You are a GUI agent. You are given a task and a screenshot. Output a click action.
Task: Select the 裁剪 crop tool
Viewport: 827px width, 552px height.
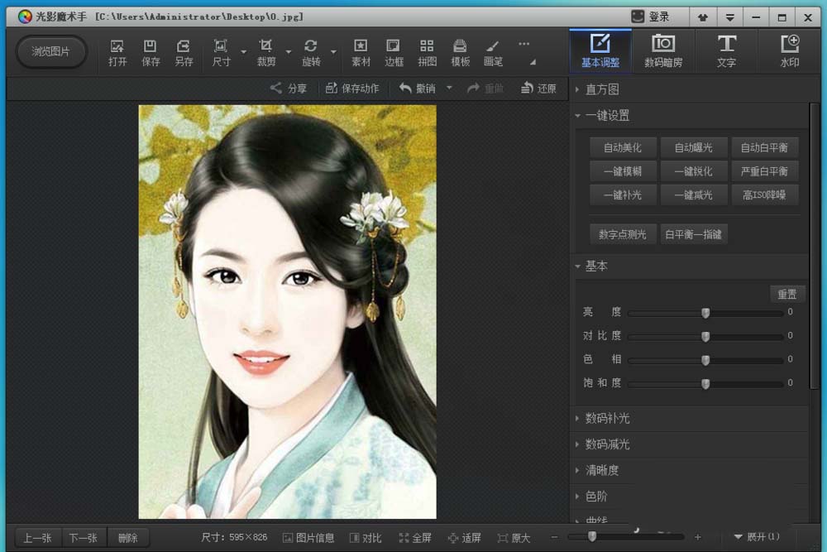coord(265,53)
